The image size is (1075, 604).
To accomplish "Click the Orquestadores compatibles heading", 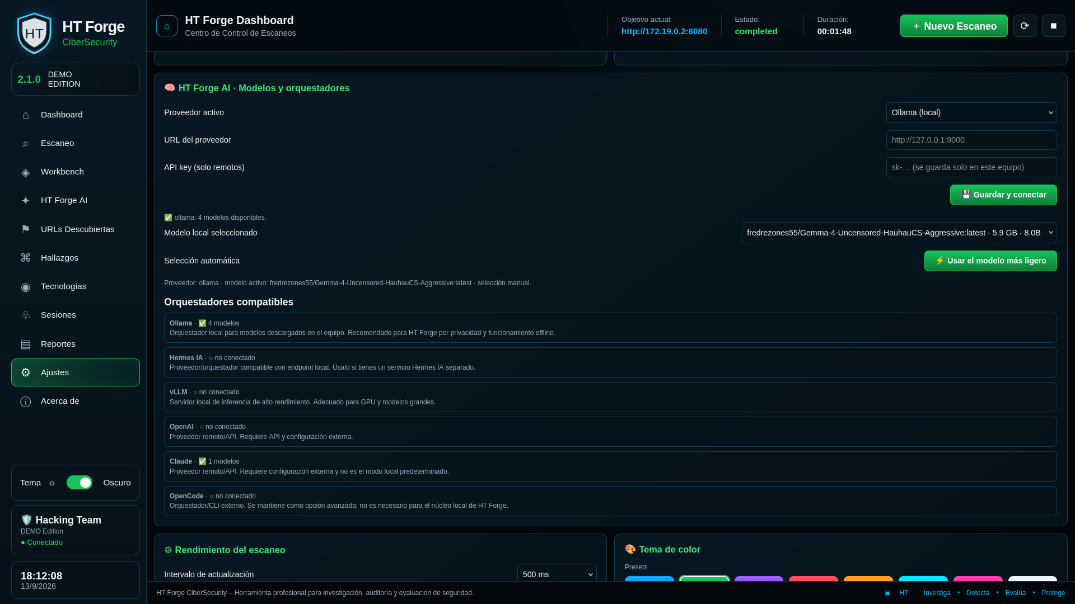I will tap(228, 302).
